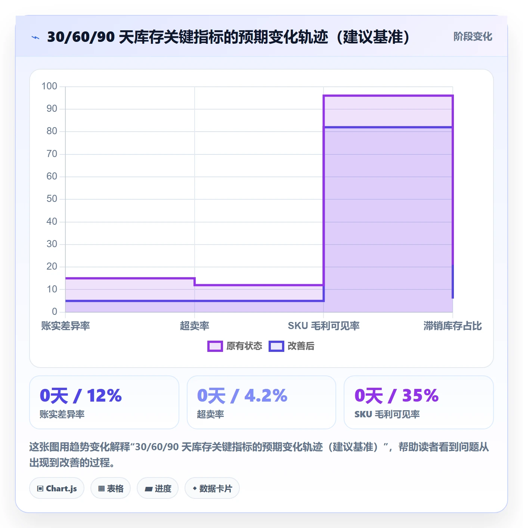Click the 改善后 legend label

301,346
